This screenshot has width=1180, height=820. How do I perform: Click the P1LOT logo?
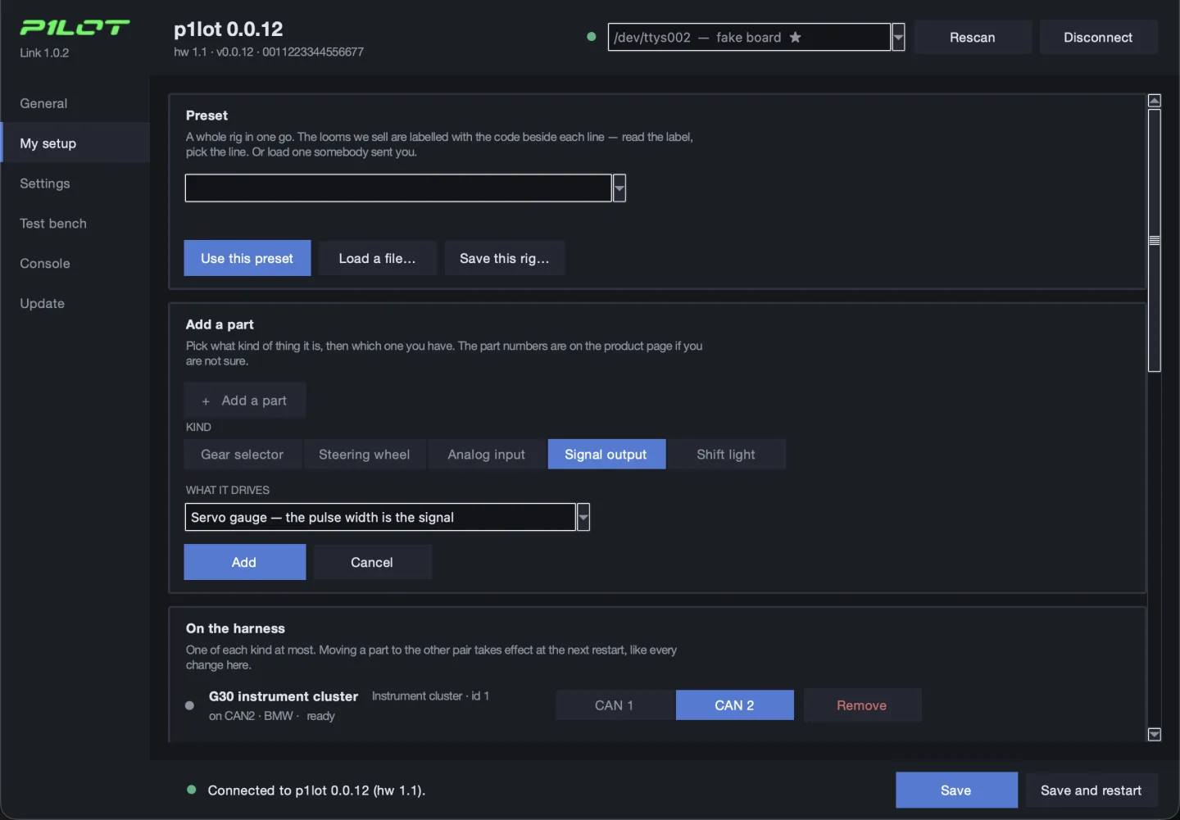[x=75, y=28]
